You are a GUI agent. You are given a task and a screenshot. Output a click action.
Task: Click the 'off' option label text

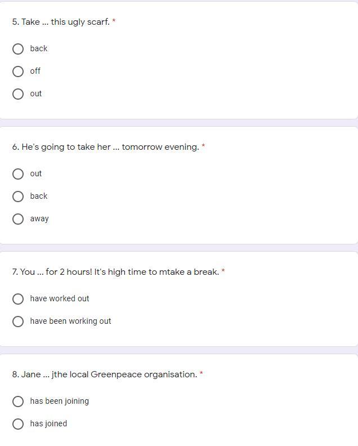[x=35, y=71]
